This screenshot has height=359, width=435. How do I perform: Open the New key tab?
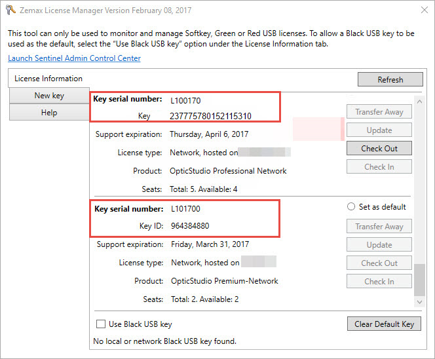(x=49, y=96)
